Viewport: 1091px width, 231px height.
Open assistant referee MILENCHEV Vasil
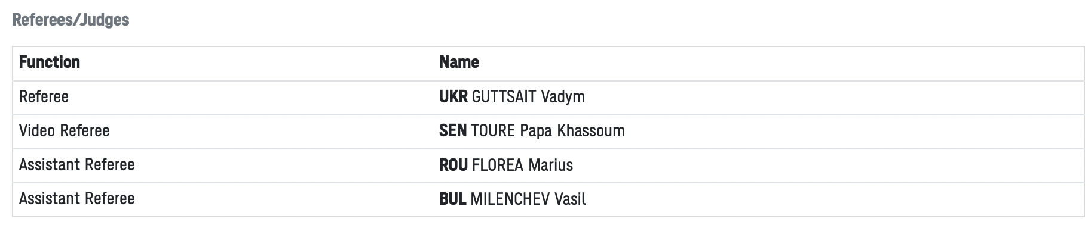point(528,198)
